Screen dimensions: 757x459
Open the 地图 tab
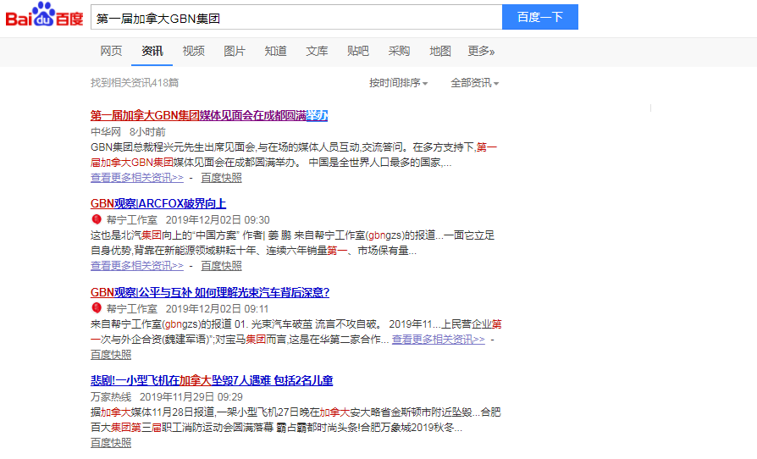click(x=440, y=52)
